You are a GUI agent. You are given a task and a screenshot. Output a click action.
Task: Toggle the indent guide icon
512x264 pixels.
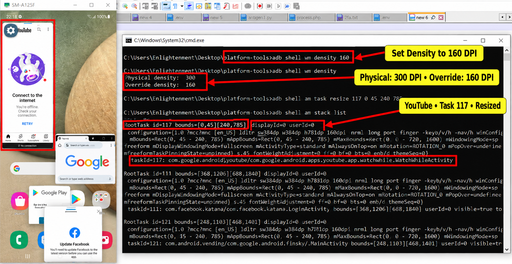(x=189, y=6)
